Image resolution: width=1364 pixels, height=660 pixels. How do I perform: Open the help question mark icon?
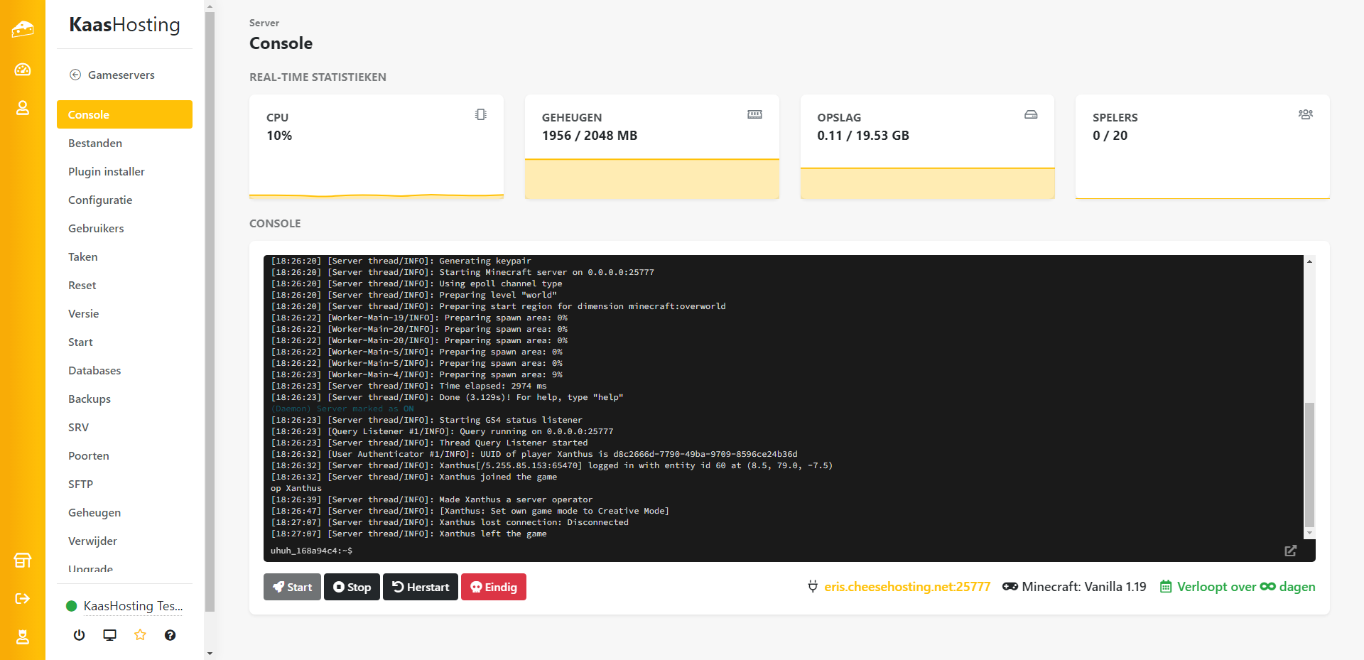pyautogui.click(x=170, y=635)
